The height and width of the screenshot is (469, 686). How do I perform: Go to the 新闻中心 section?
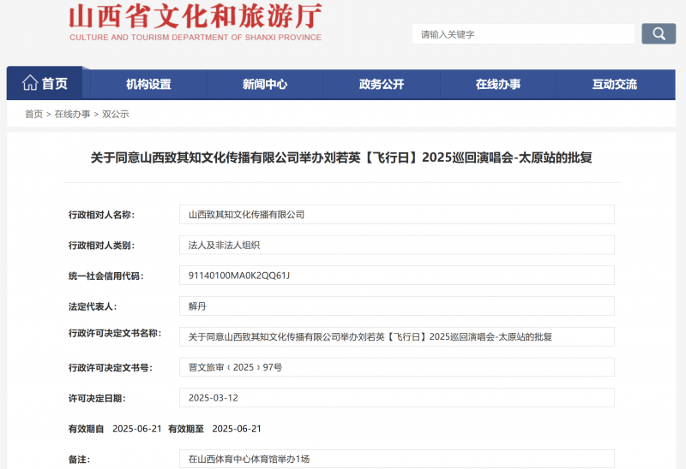coord(265,85)
